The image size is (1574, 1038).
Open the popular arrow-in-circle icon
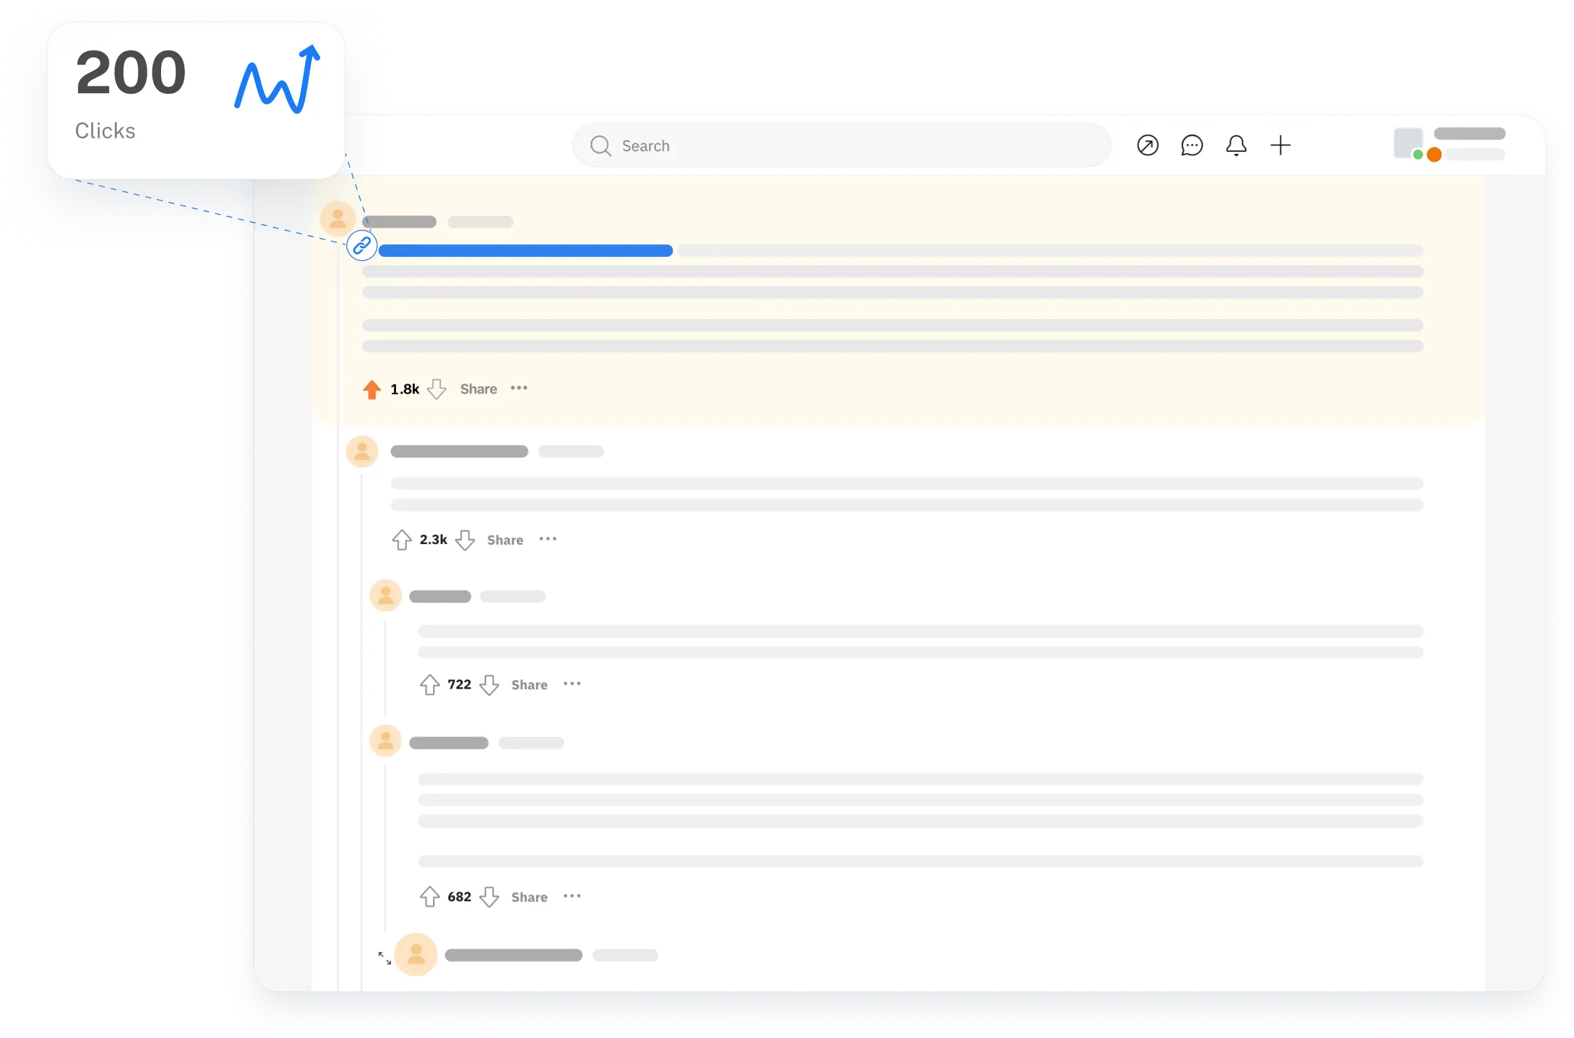[1147, 145]
